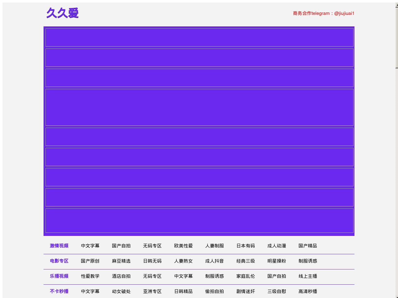398x298 pixels.
Task: Select the 人妻制服 link
Action: 215,246
